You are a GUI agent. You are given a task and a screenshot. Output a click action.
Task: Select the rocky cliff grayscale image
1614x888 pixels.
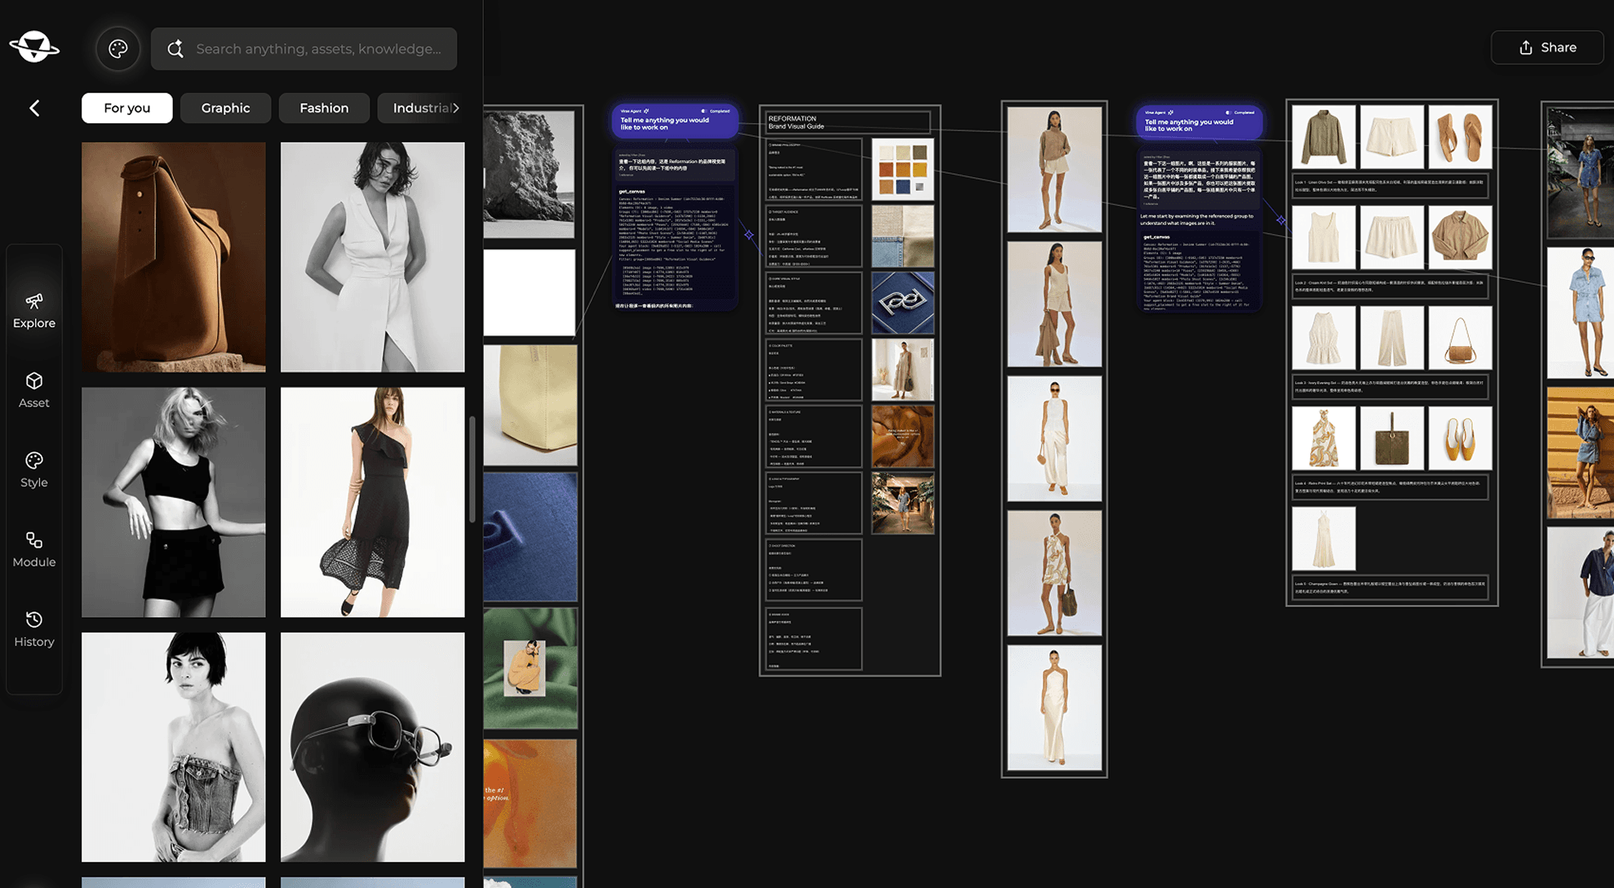pos(530,174)
